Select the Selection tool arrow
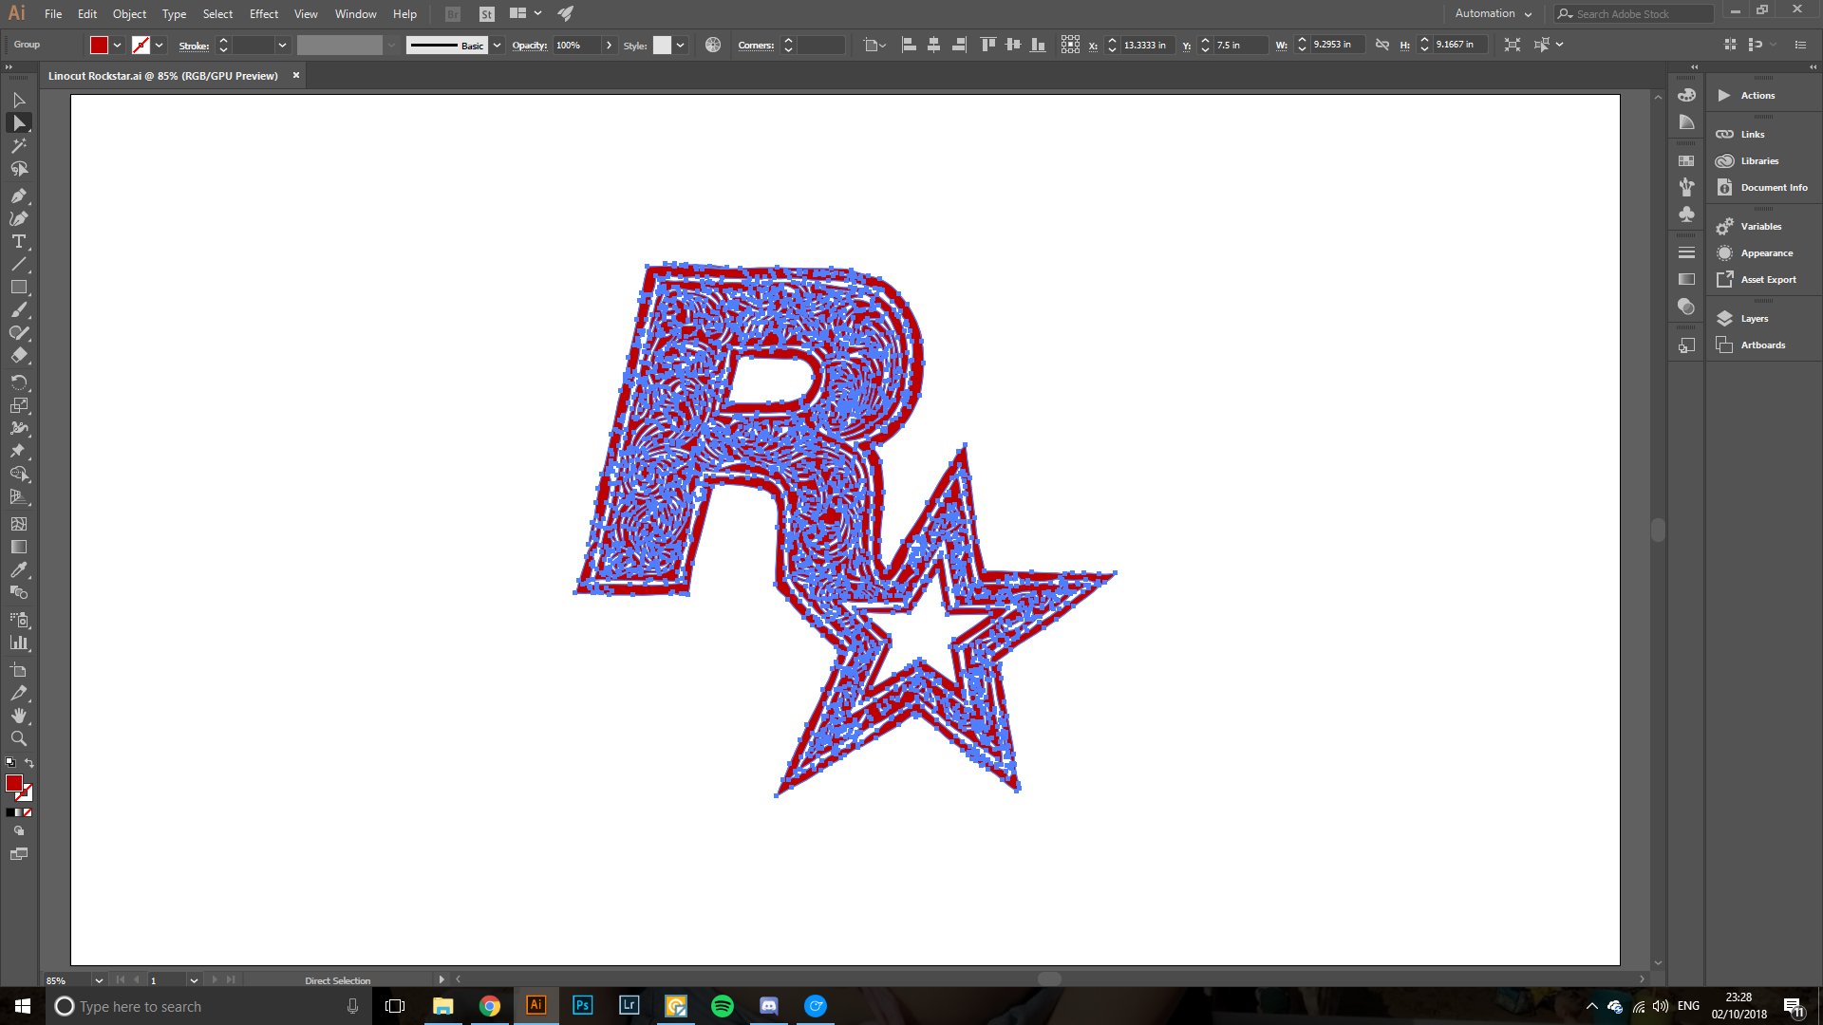The image size is (1823, 1025). pos(18,100)
